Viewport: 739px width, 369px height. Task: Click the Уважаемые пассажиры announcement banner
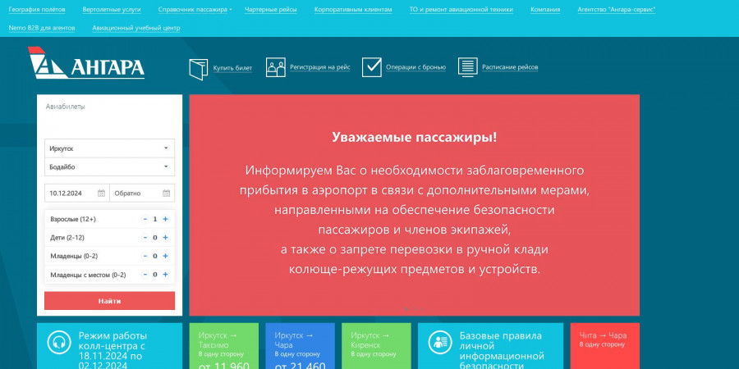(415, 205)
